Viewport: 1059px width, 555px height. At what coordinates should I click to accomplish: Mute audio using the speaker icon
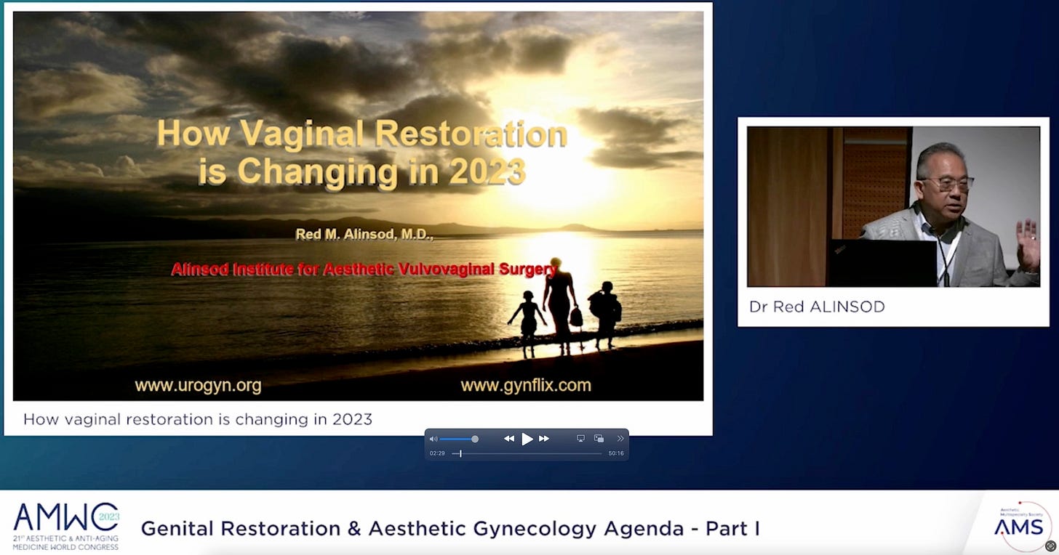tap(433, 439)
